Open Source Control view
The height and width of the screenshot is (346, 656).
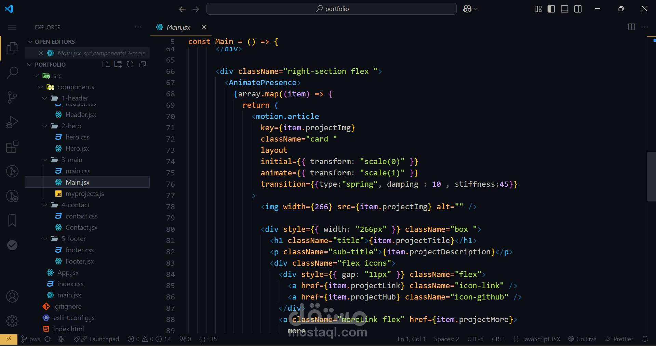coord(12,97)
